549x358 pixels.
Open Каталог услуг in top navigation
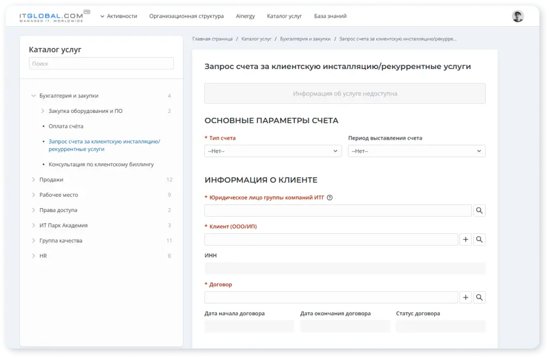click(x=284, y=16)
